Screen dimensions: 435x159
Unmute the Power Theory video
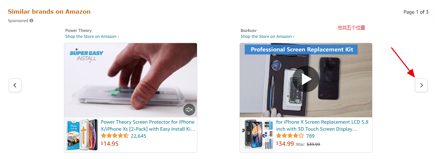click(189, 110)
